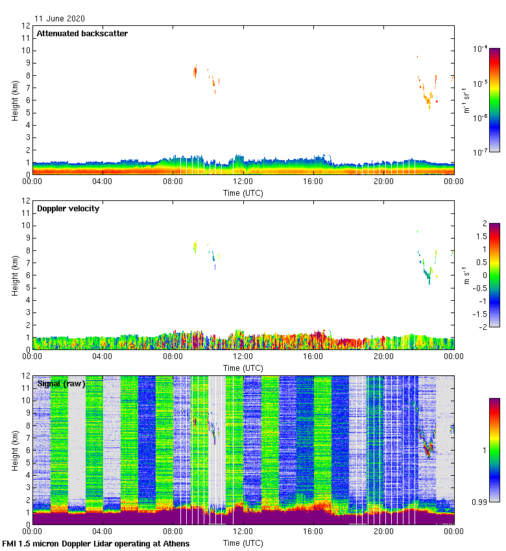Select "Height (km)" axis label of Doppler plot
Screen dimensions: 506x551
[14, 275]
